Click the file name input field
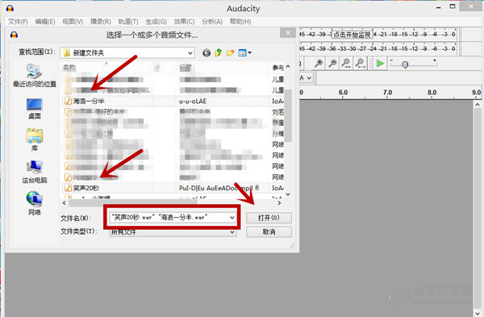This screenshot has width=484, height=317. [169, 218]
